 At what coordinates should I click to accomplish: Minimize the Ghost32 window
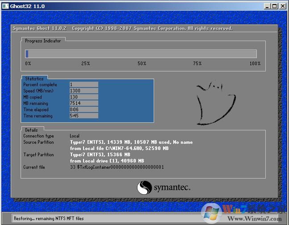[267, 6]
